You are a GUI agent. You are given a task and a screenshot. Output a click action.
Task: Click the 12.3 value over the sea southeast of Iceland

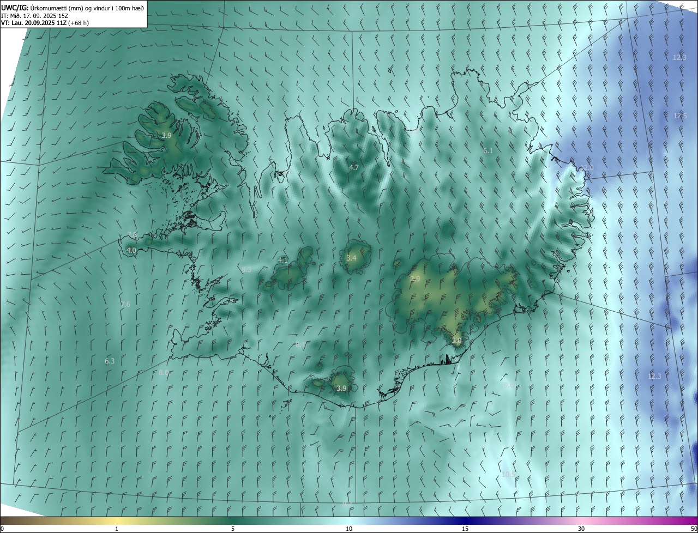(x=654, y=376)
